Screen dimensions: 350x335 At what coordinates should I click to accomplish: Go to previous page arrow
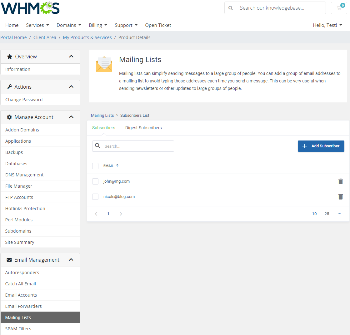tap(96, 214)
